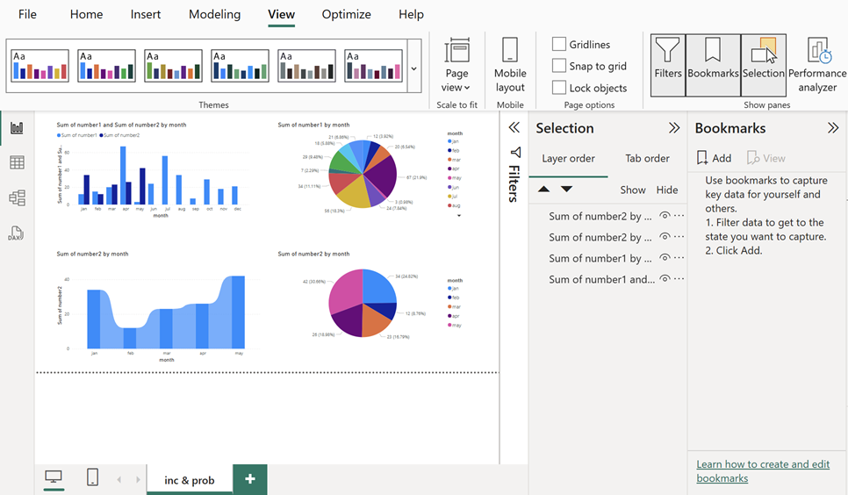Image resolution: width=848 pixels, height=495 pixels.
Task: Toggle the Filters pane button in ribbon
Action: [x=667, y=65]
